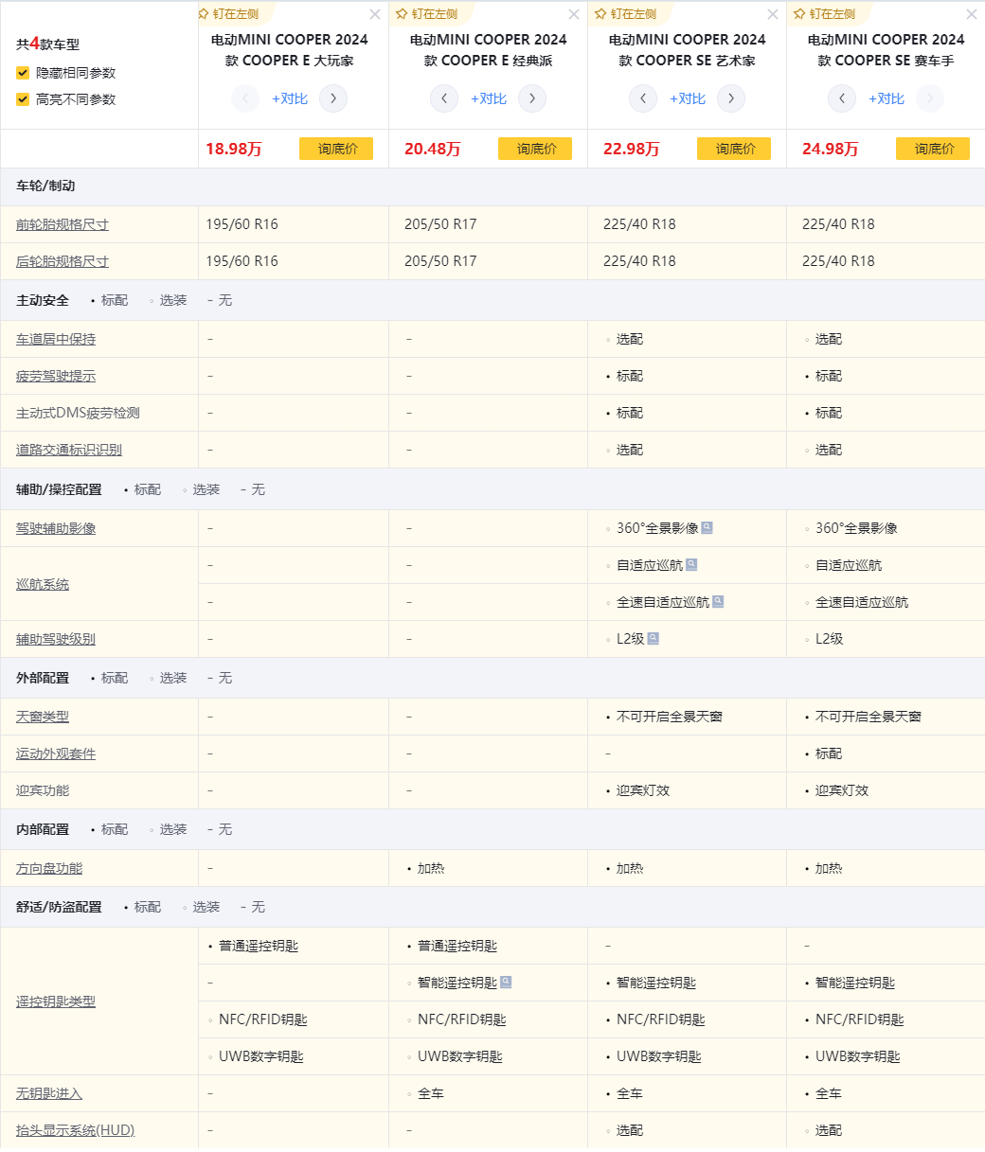Image resolution: width=985 pixels, height=1152 pixels.
Task: Select 不可开启全景天窗 in the 赛车手 column
Action: pos(869,717)
